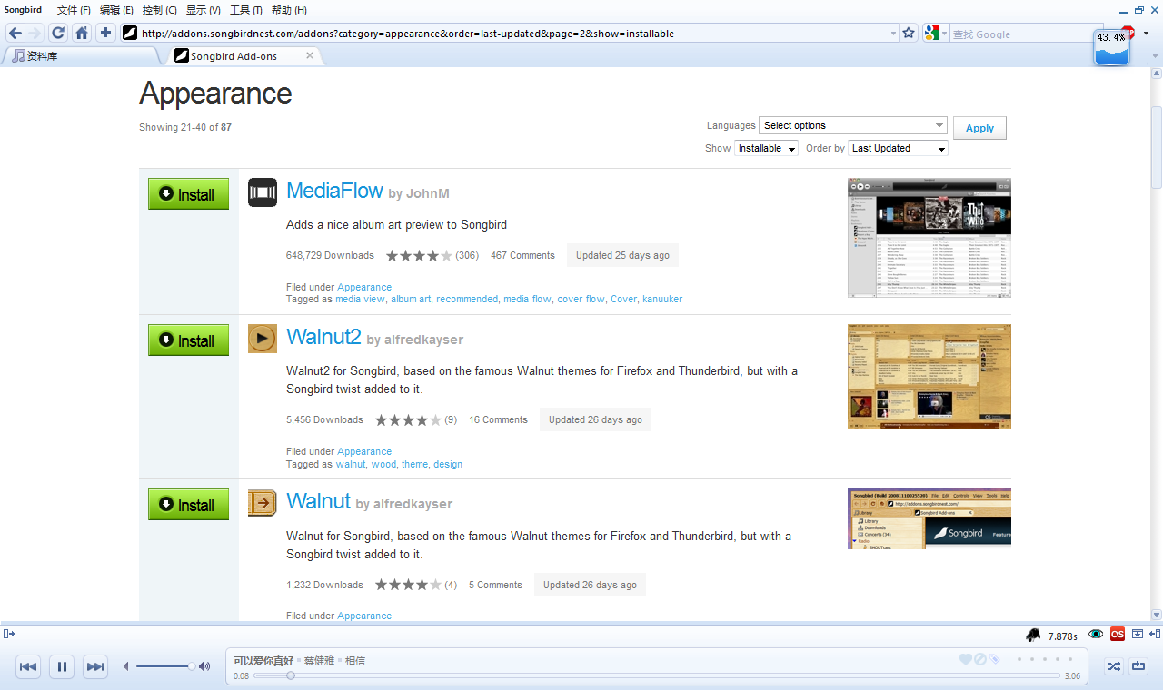Open Walnut2's 16 Comments

coord(498,419)
